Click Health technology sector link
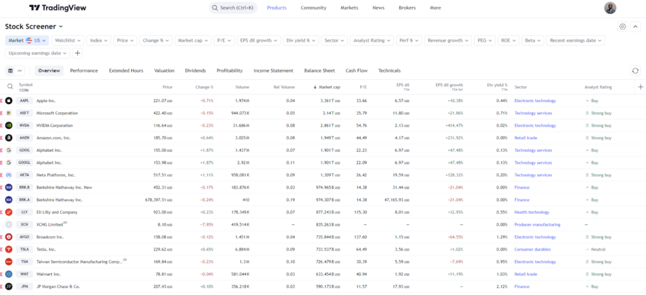 click(532, 212)
